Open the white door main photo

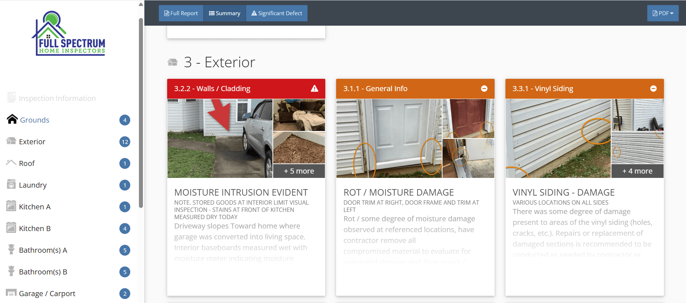coord(389,138)
